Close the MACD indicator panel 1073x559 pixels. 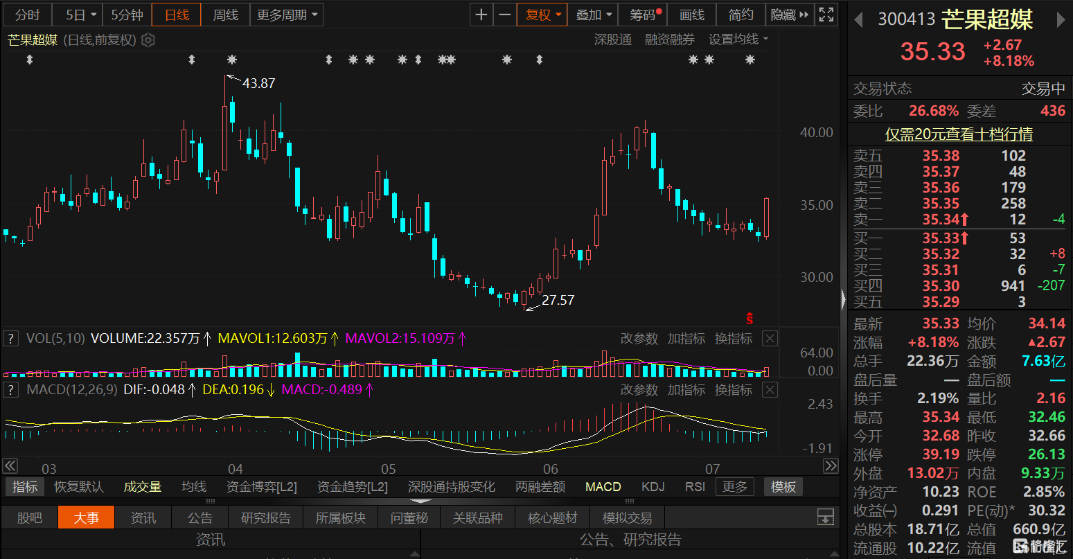click(x=770, y=390)
